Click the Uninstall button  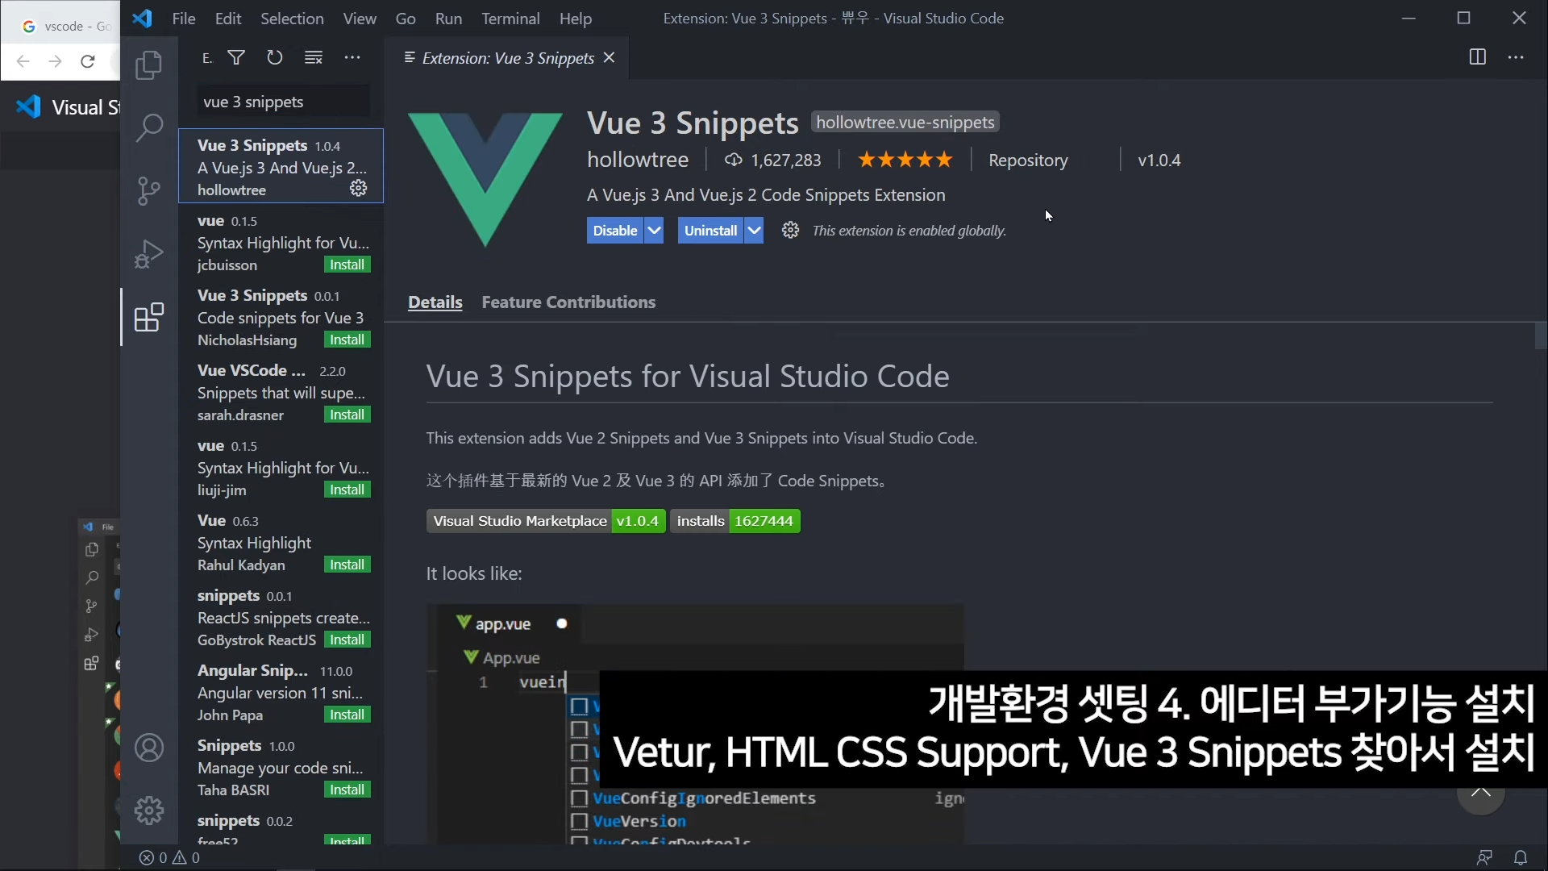[710, 231]
